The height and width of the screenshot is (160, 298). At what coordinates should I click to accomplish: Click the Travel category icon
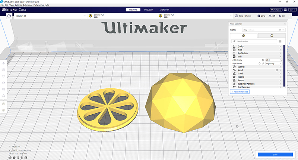(234, 74)
